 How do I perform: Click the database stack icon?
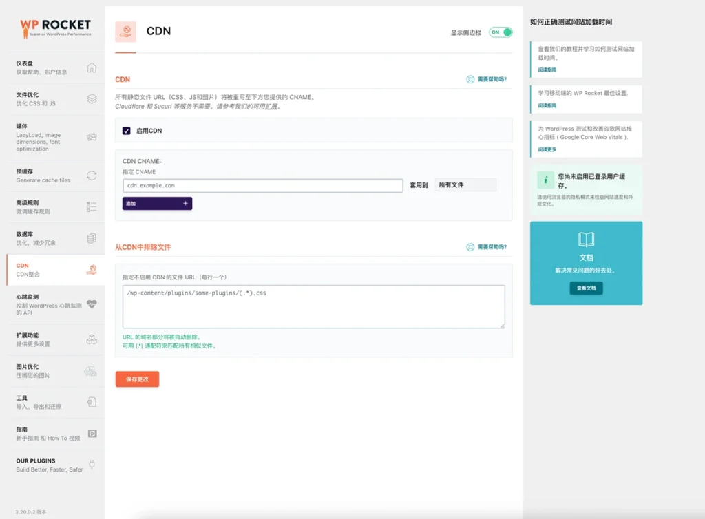point(92,238)
